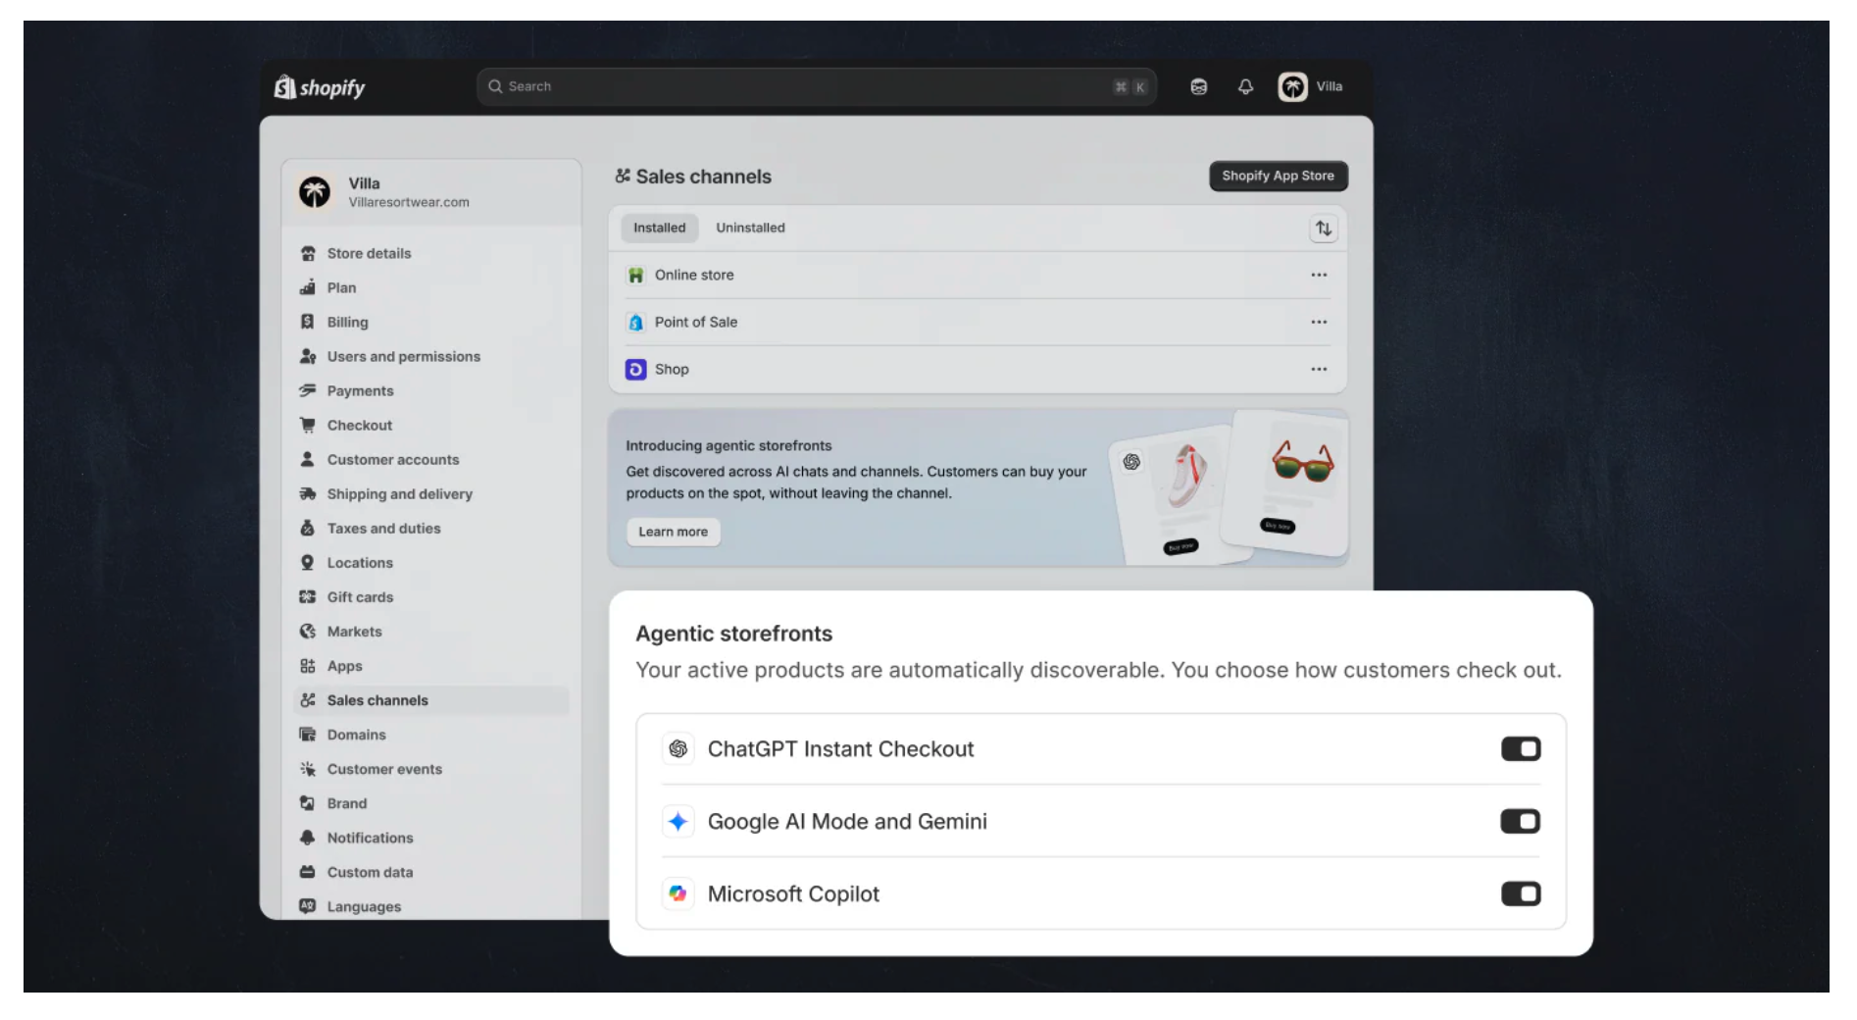1857x1020 pixels.
Task: Click Learn more about agentic storefronts
Action: [674, 532]
